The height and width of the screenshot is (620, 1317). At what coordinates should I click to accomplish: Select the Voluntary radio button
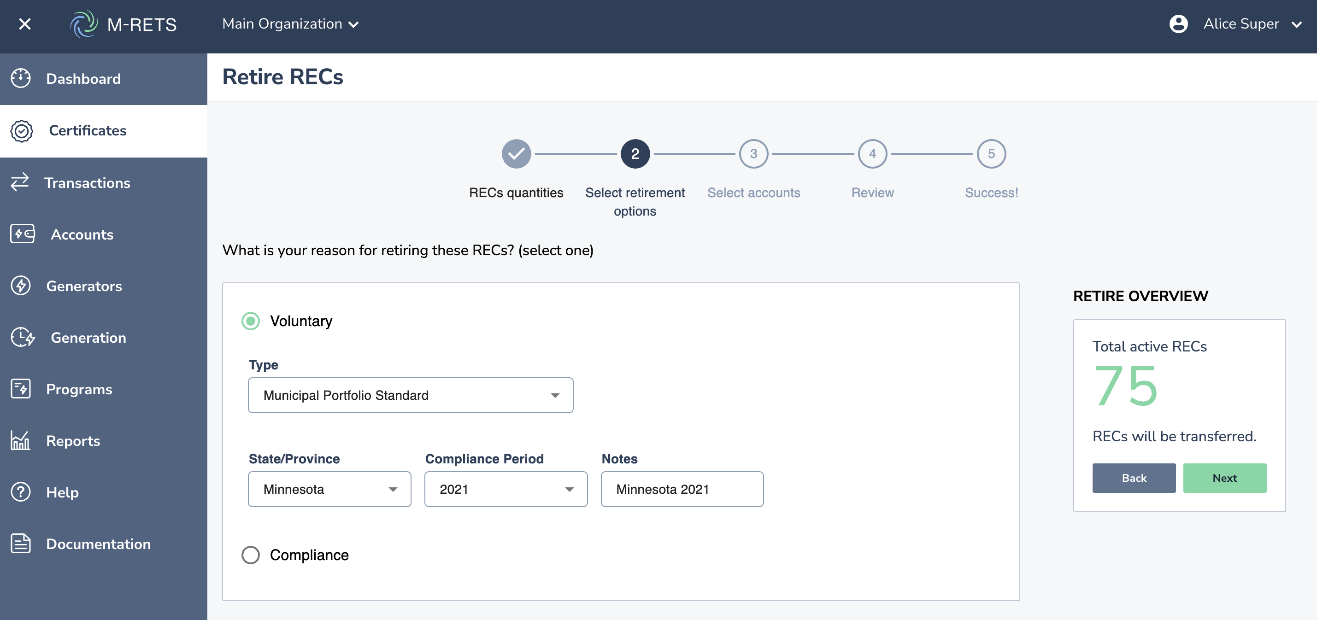click(x=251, y=321)
